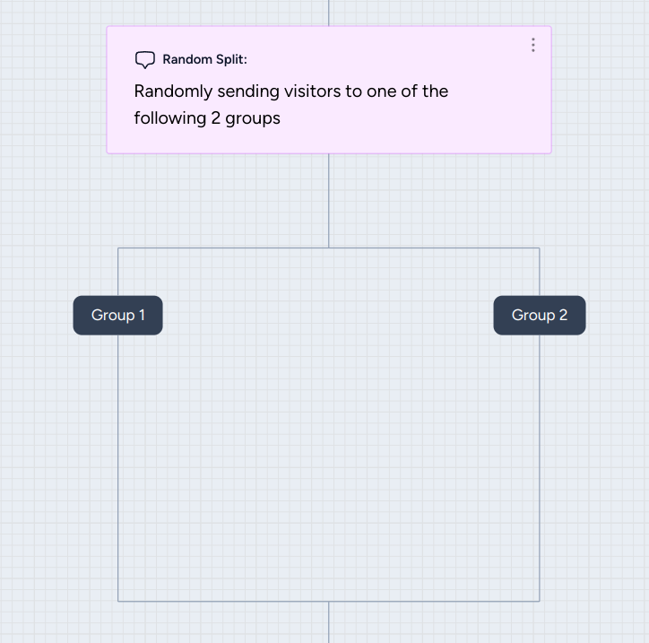Click the "Random Split:" title label
The image size is (649, 643).
tap(205, 59)
